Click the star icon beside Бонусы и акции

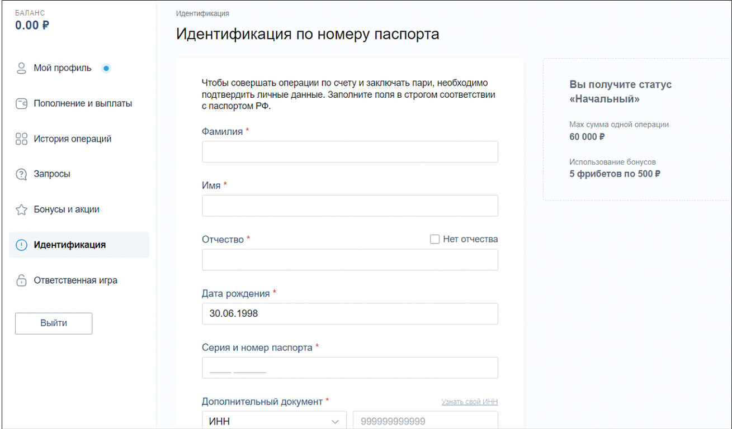click(22, 210)
